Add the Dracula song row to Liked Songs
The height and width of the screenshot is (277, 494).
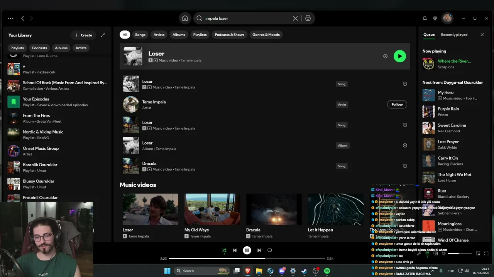pos(405,166)
